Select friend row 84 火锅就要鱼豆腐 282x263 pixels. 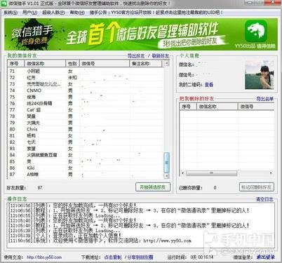click(86, 155)
